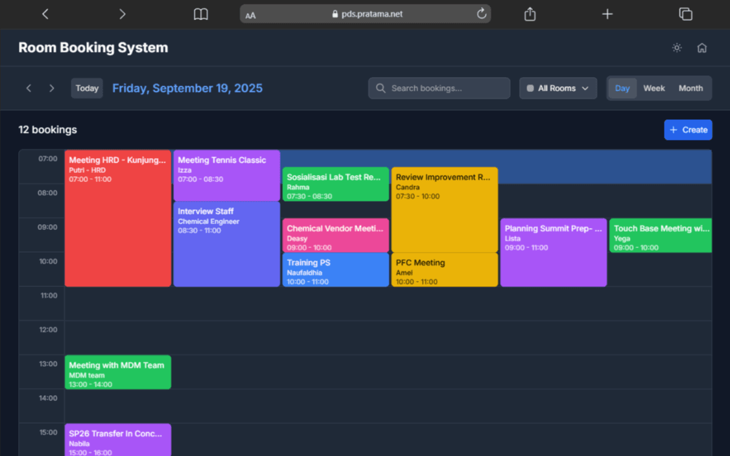Toggle light theme with sun icon
Screen dimensions: 730x456
coord(677,47)
